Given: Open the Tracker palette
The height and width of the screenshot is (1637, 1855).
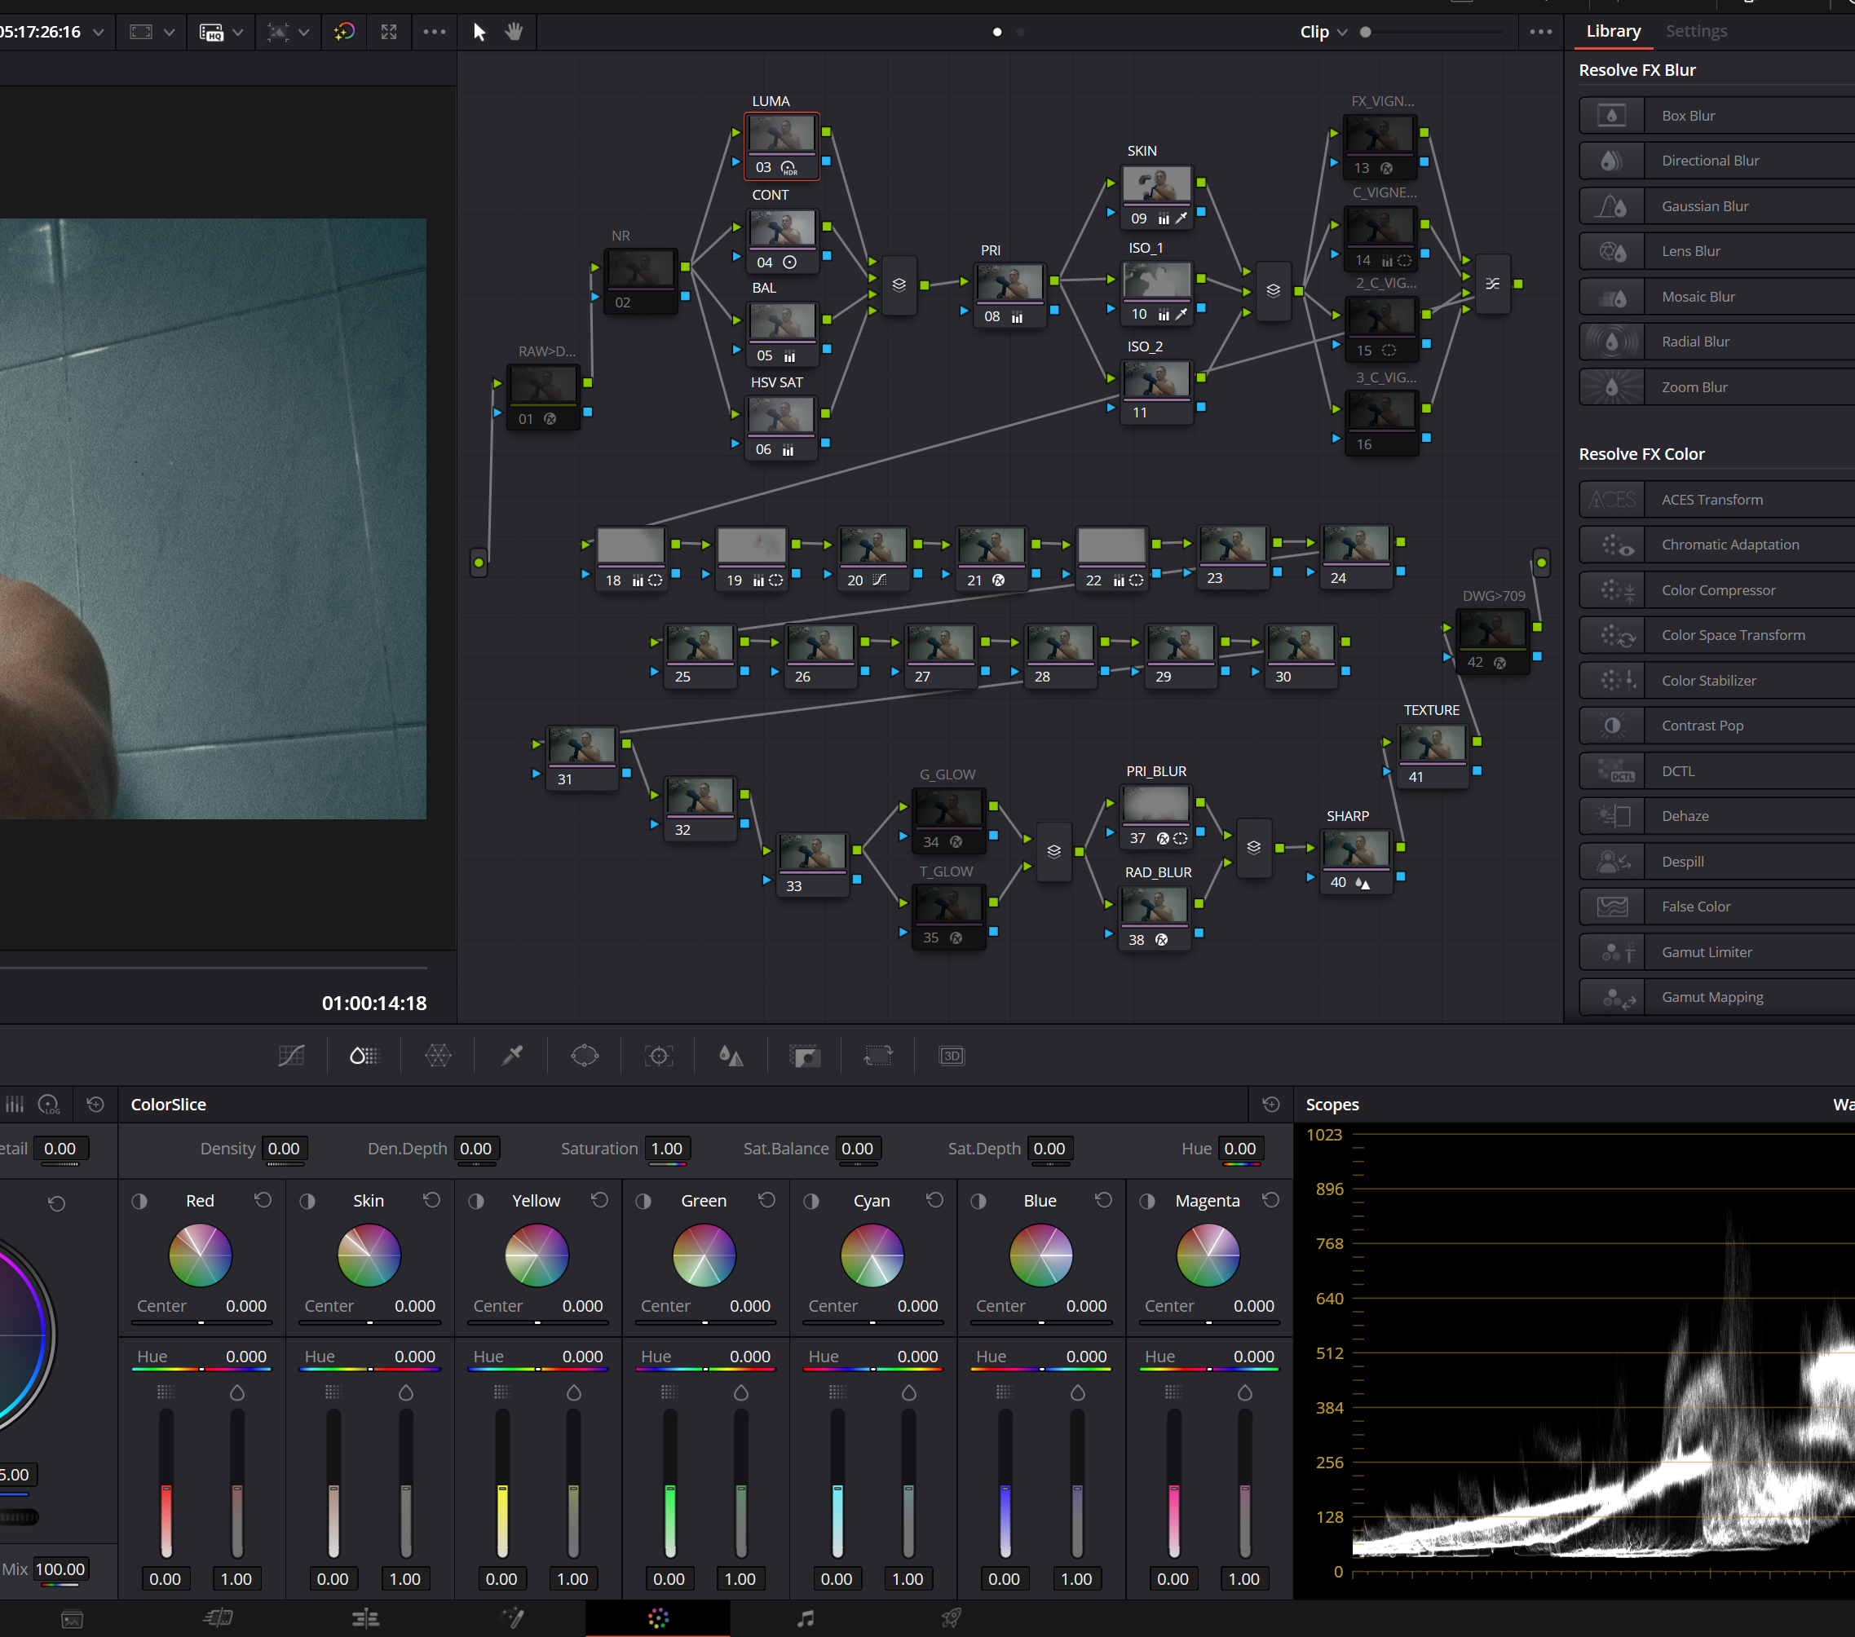Looking at the screenshot, I should tap(659, 1056).
